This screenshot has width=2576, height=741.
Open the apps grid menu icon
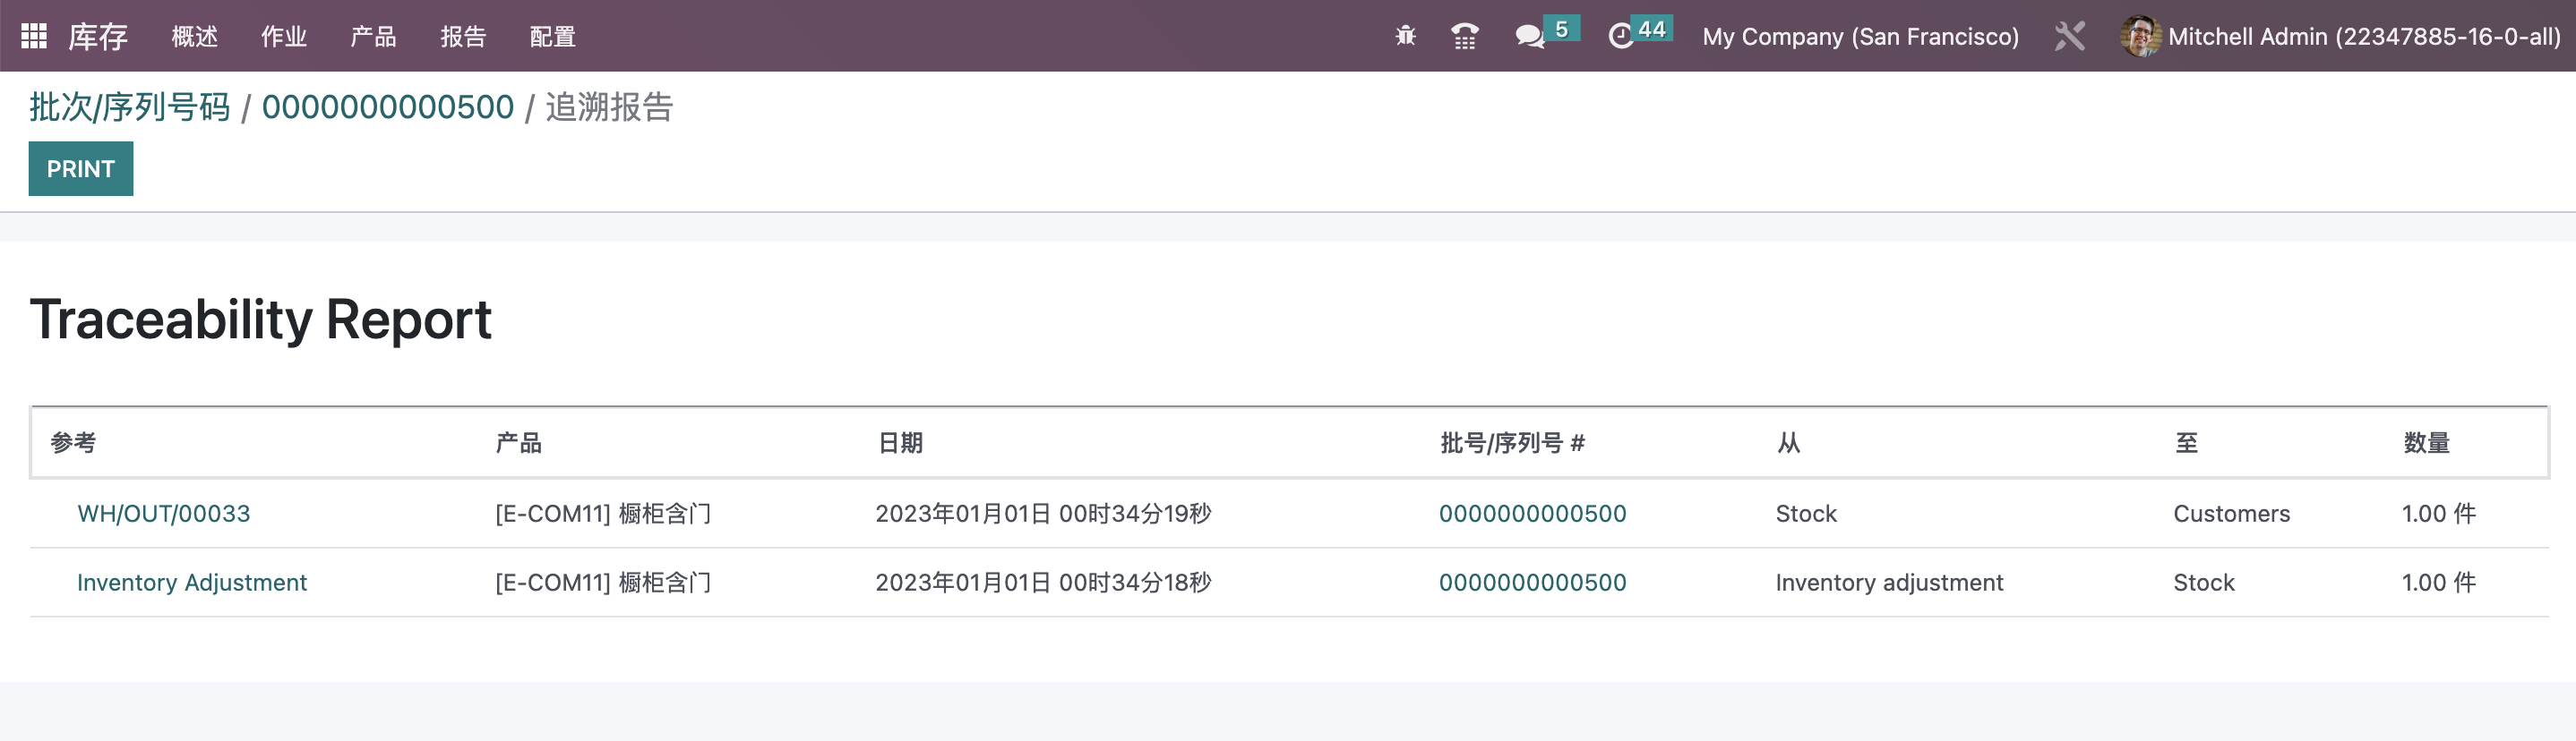coord(34,36)
